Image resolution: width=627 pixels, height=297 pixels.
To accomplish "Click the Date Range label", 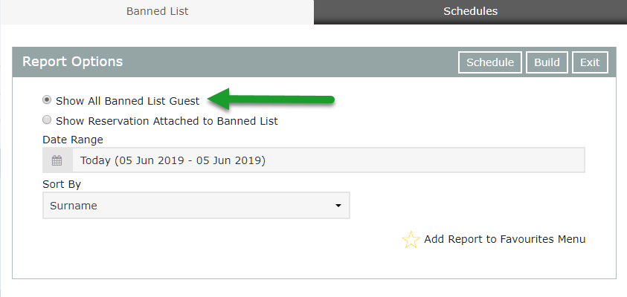I will (73, 140).
